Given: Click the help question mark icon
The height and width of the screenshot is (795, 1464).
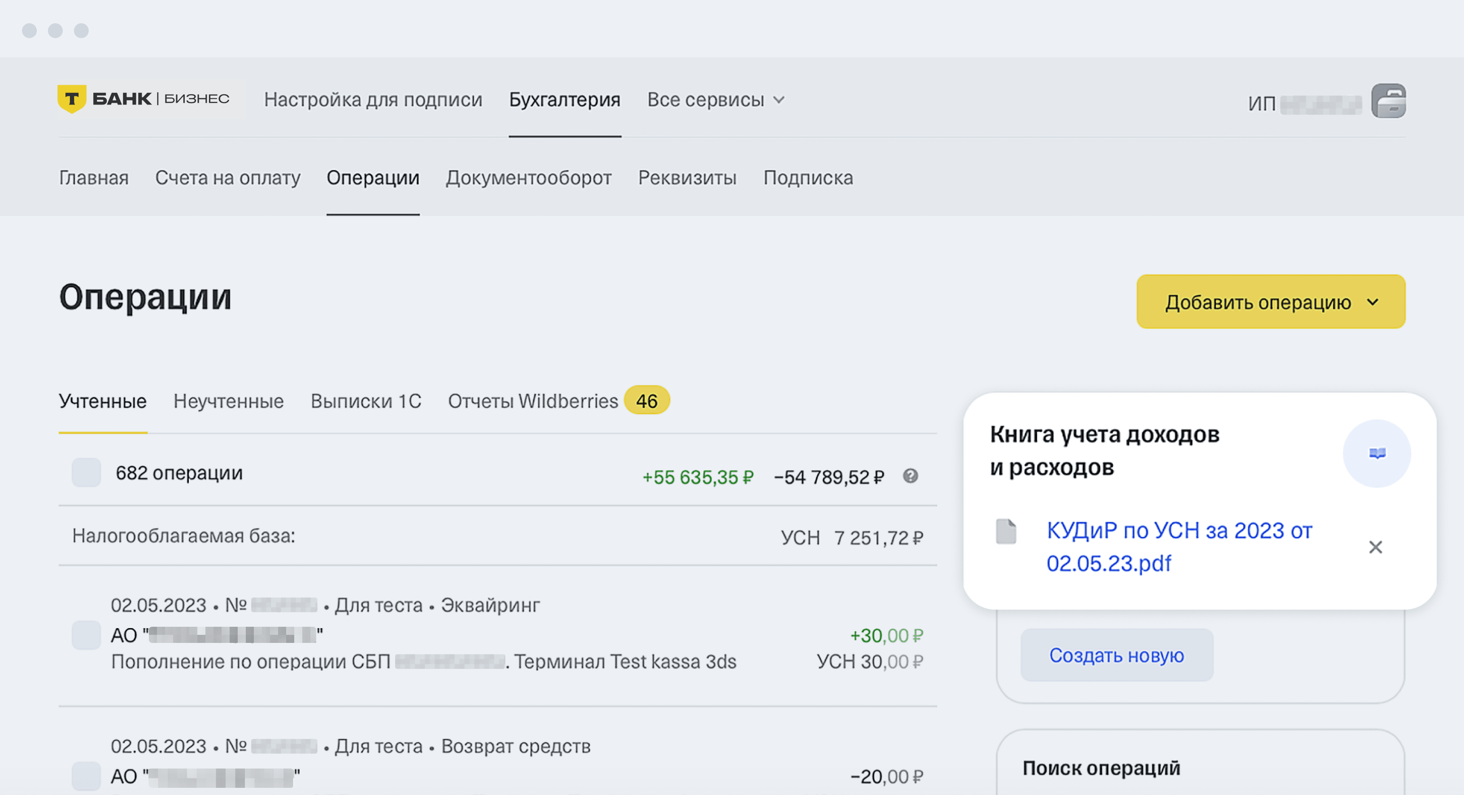Looking at the screenshot, I should [x=910, y=476].
